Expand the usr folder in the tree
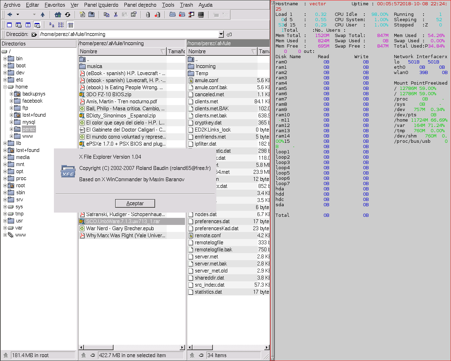 [x=5, y=221]
